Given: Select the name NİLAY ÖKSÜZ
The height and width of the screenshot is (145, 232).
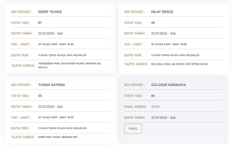Looking at the screenshot, I should [162, 12].
